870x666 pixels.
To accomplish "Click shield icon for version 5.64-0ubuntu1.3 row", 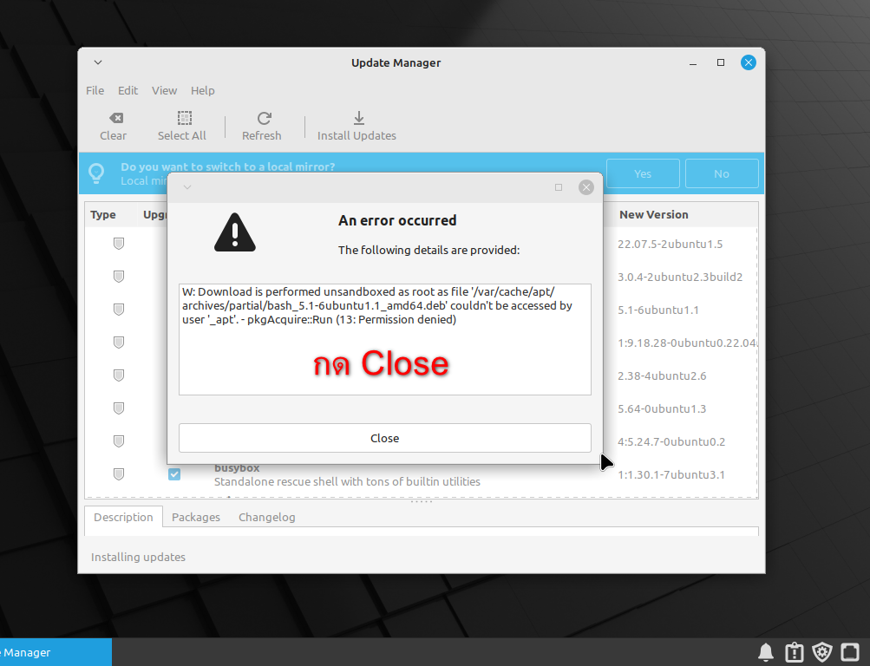I will point(119,408).
